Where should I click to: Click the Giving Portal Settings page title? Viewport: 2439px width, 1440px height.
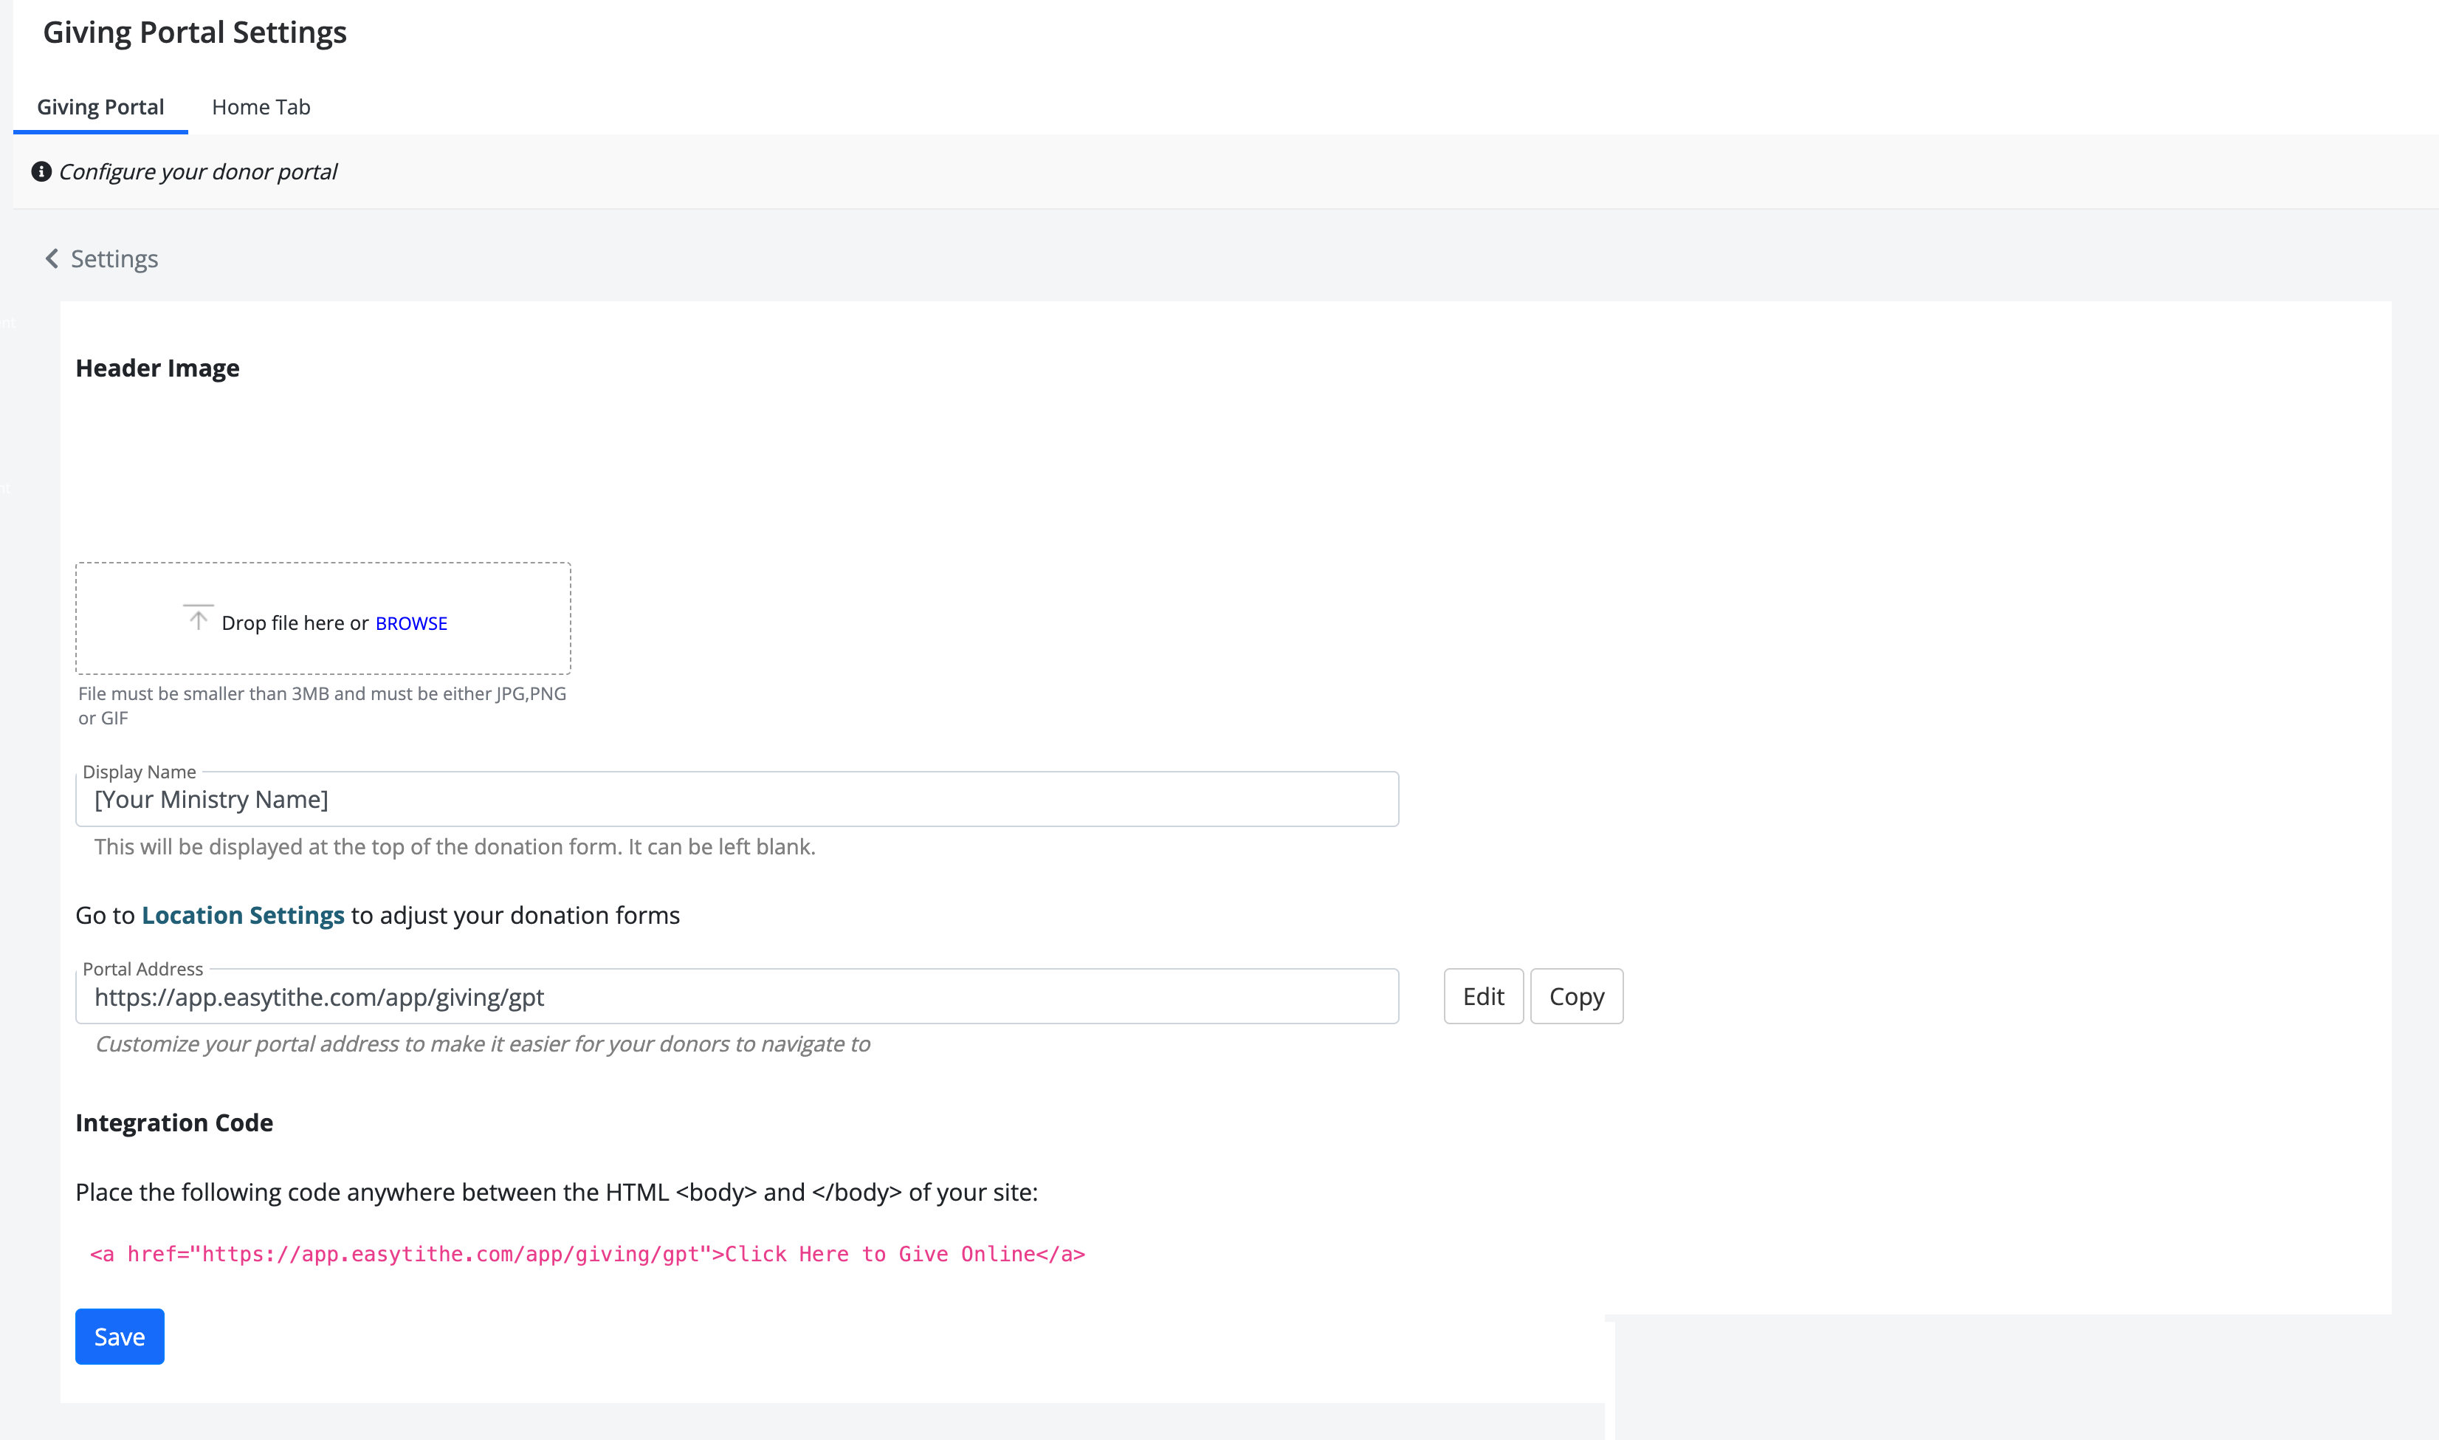(x=195, y=32)
